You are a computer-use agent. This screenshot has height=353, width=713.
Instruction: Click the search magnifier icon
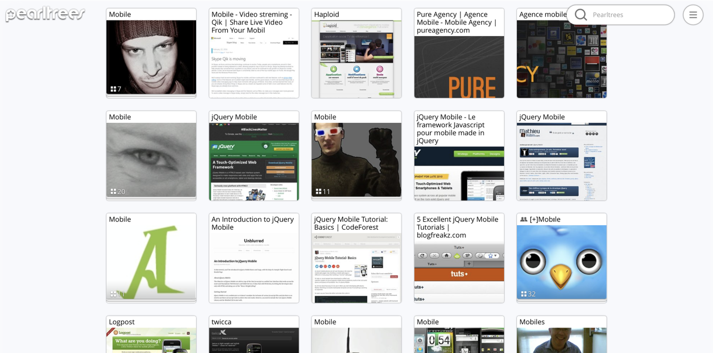581,15
